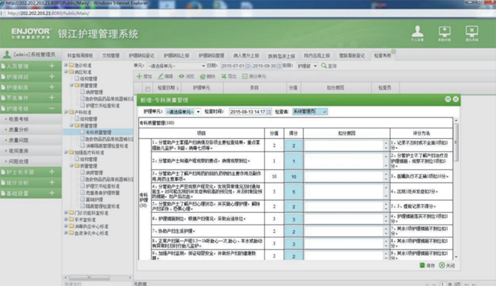Viewport: 496px width, 286px height.
Task: Select the 血液净化中心标准 tree item
Action: [x=91, y=233]
